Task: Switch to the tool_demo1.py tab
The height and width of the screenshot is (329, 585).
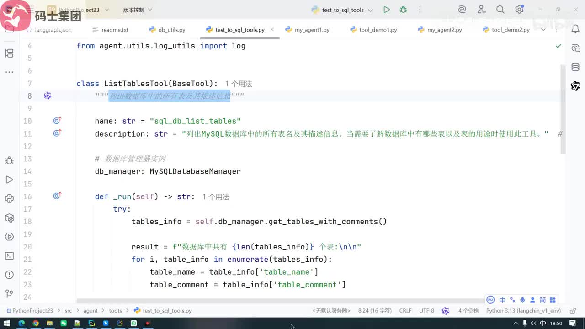Action: (x=373, y=30)
